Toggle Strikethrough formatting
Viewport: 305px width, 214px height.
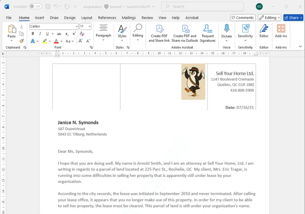click(x=59, y=34)
